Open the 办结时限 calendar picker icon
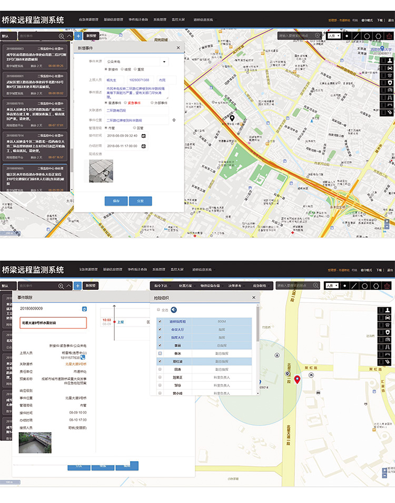This screenshot has height=503, width=395. point(143,146)
